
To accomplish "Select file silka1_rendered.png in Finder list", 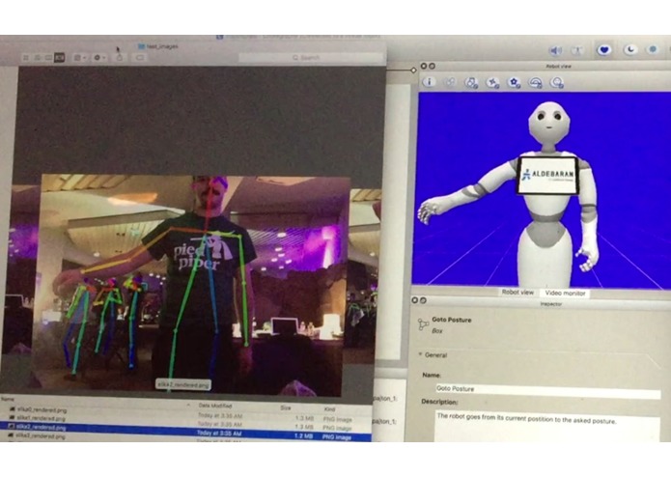I will (42, 418).
